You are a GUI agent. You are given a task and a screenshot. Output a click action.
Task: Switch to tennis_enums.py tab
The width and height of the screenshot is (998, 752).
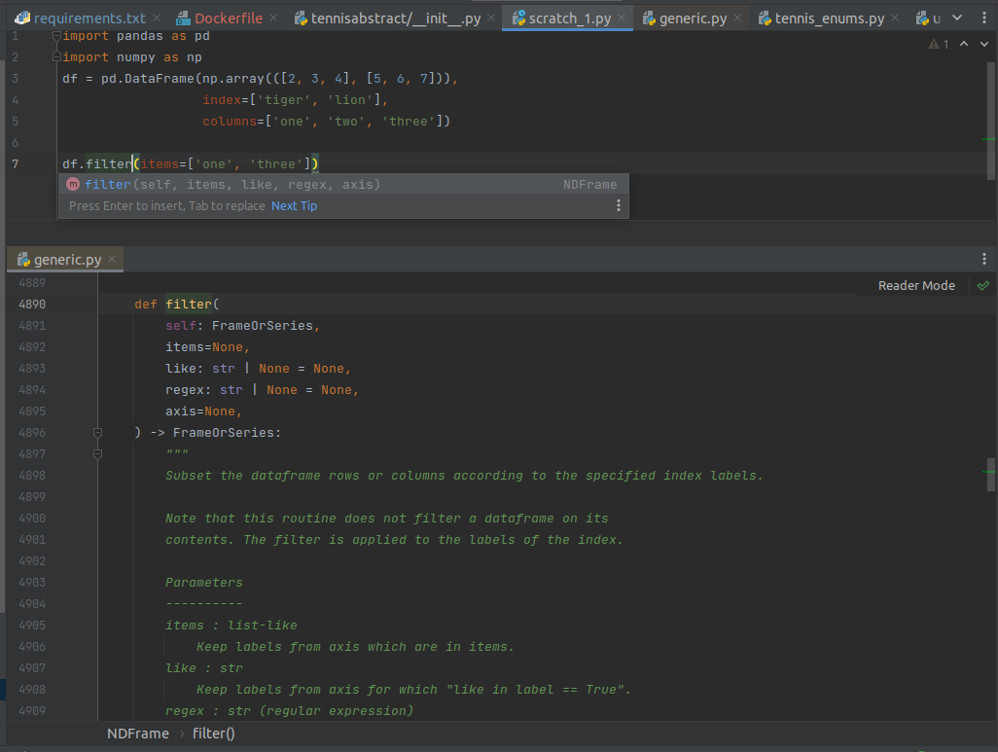tap(830, 18)
